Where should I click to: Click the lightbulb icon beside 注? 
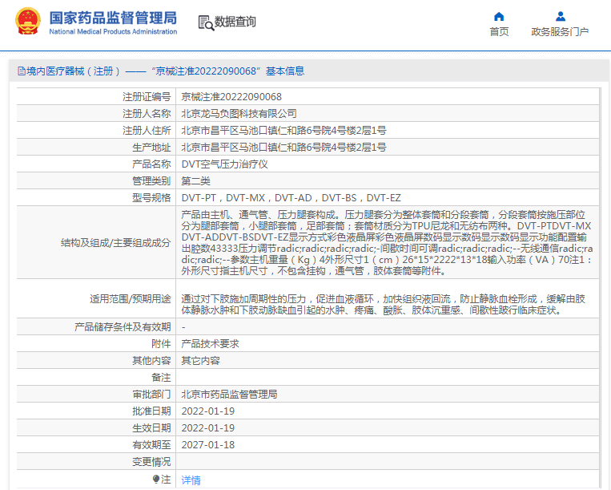point(156,479)
